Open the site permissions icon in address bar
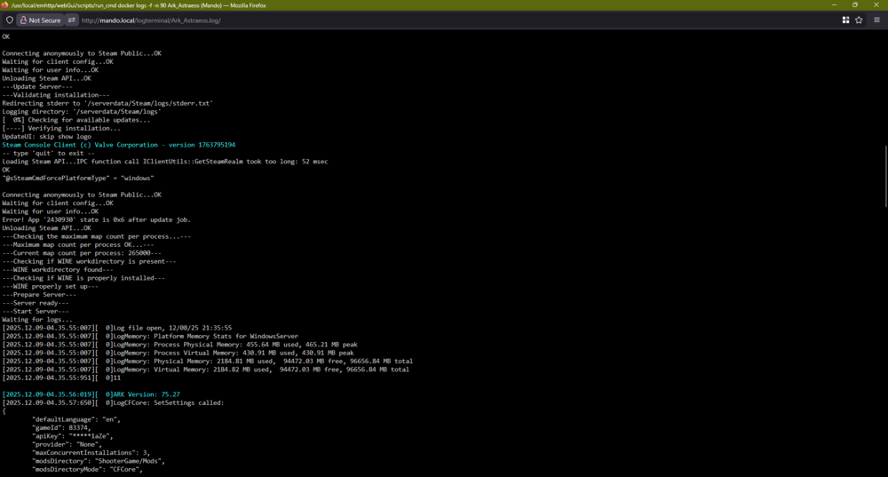Viewport: 888px width, 477px height. pos(71,20)
